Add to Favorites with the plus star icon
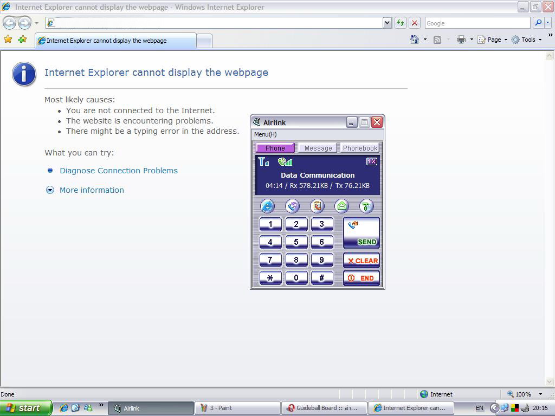This screenshot has height=416, width=555. (23, 39)
